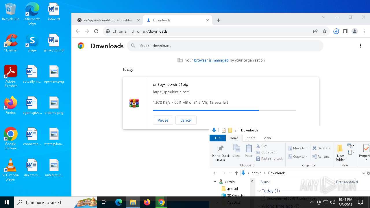
Task: Open CCleaner desktop shortcut
Action: [11, 43]
